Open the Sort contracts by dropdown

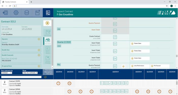[7, 73]
